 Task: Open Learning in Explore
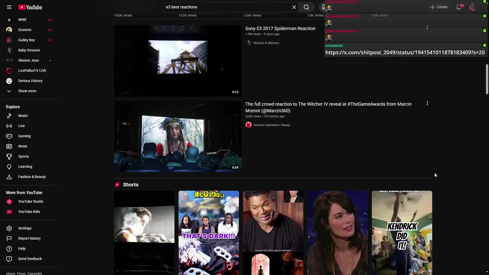pyautogui.click(x=29, y=167)
